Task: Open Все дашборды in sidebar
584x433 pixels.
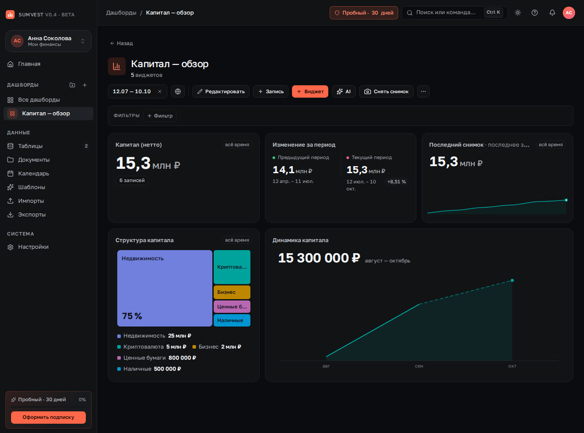Action: tap(48, 100)
